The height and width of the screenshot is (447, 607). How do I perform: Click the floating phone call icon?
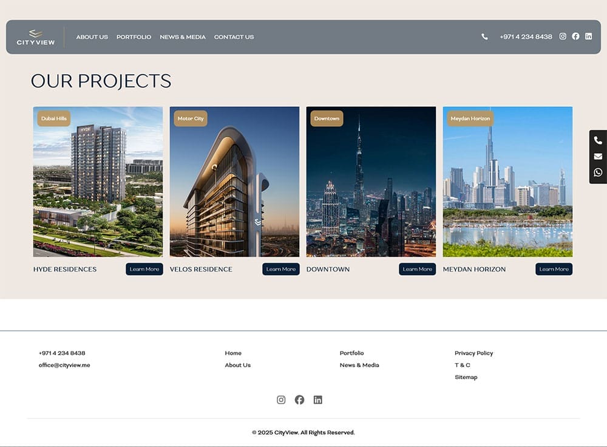point(598,140)
